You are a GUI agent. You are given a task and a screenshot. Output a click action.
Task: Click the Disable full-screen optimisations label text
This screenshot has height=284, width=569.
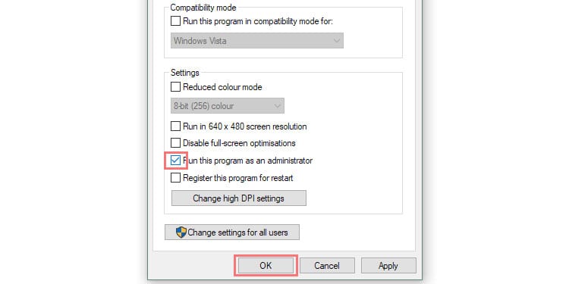coord(239,143)
